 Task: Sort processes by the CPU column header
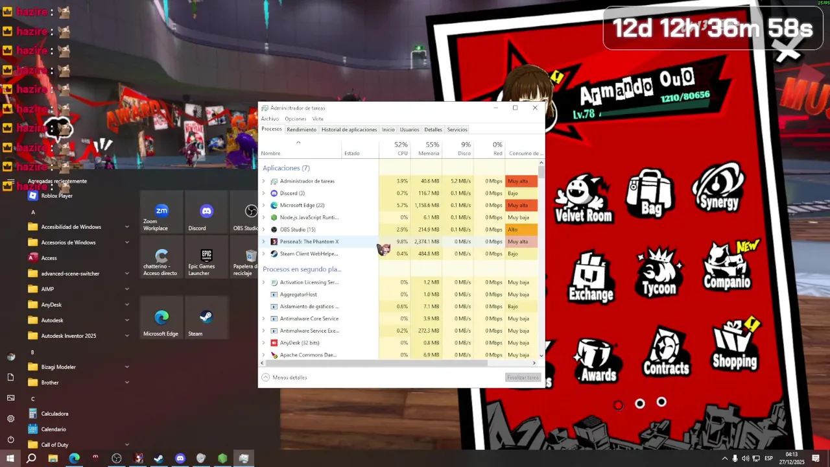pyautogui.click(x=394, y=149)
